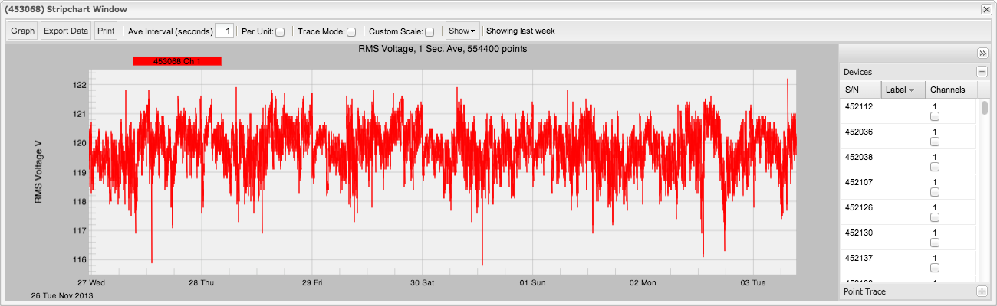Select device row 452137
This screenshot has width=997, height=306.
[x=908, y=263]
